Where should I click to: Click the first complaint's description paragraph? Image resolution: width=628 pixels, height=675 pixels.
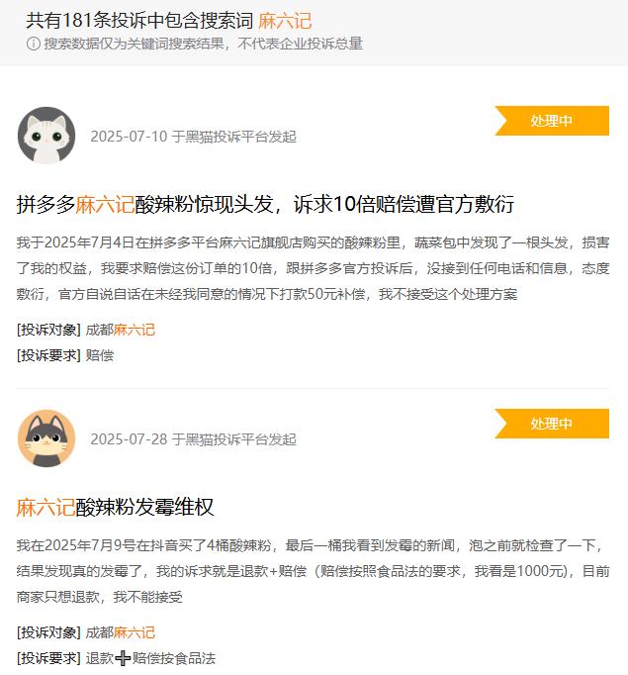click(x=313, y=268)
